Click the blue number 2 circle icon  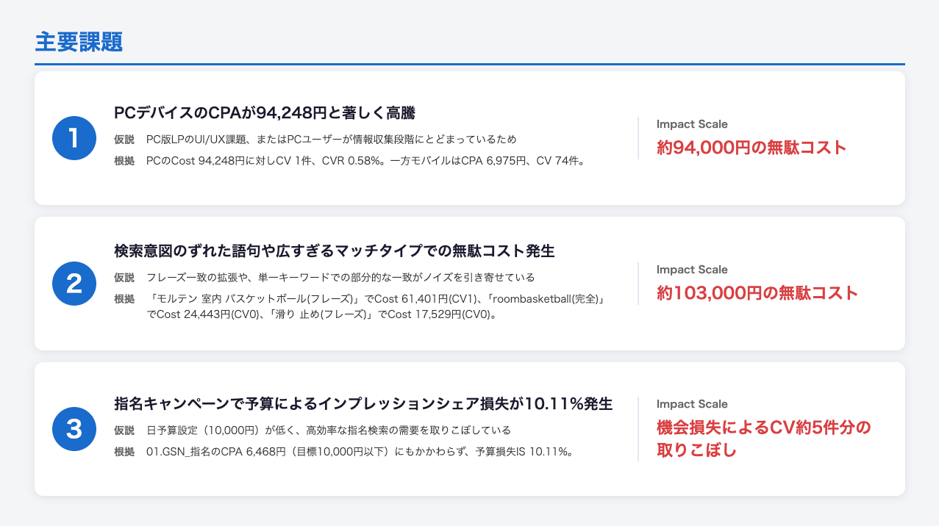(x=74, y=284)
